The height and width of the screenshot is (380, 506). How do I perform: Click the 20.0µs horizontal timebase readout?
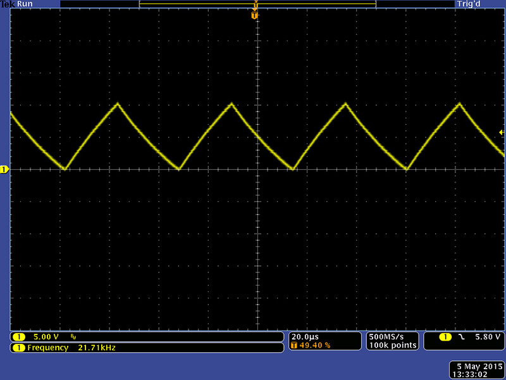[x=305, y=336]
